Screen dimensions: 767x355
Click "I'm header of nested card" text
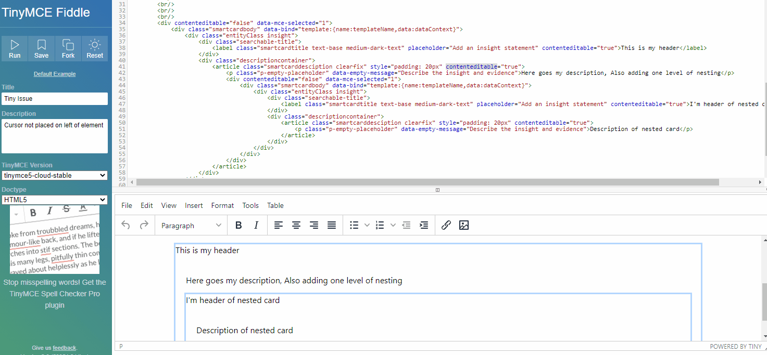pos(233,300)
